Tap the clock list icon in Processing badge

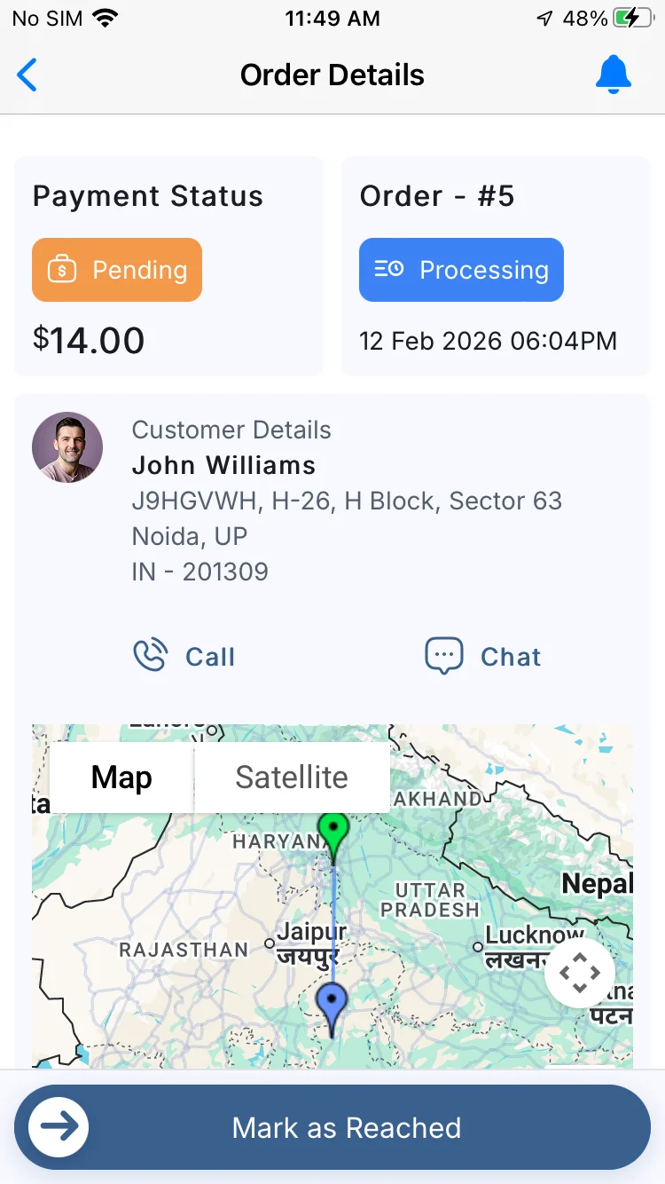[388, 269]
